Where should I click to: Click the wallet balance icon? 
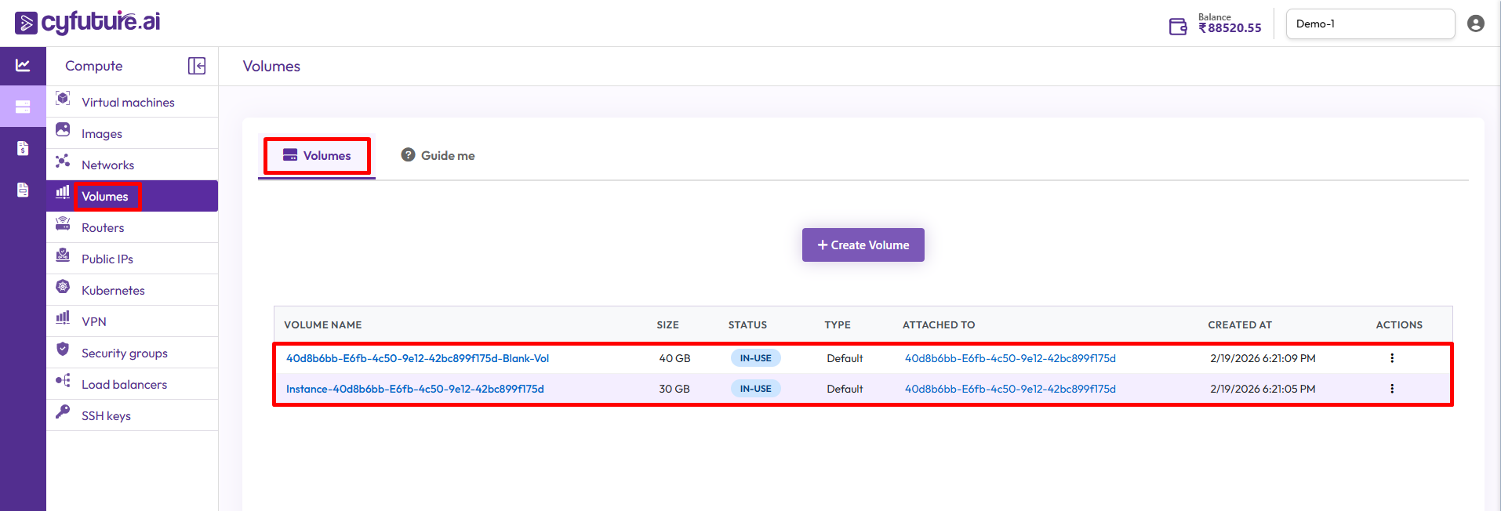(1177, 27)
